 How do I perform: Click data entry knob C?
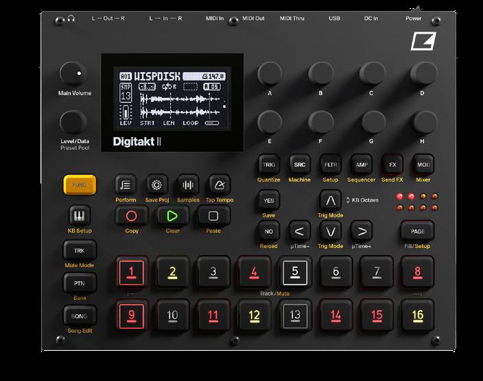click(372, 74)
